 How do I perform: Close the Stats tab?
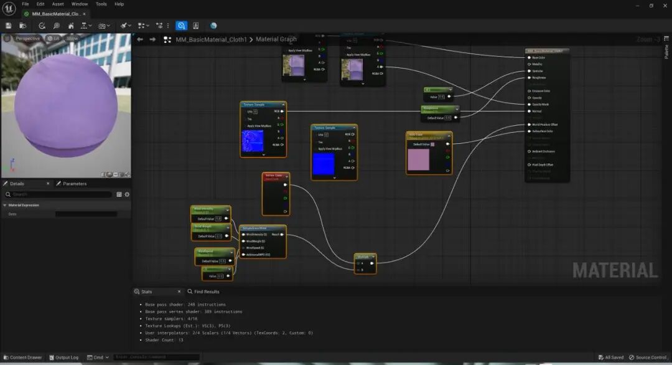tap(179, 292)
